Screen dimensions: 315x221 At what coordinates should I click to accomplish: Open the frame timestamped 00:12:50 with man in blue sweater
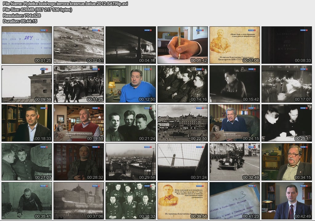131,84
